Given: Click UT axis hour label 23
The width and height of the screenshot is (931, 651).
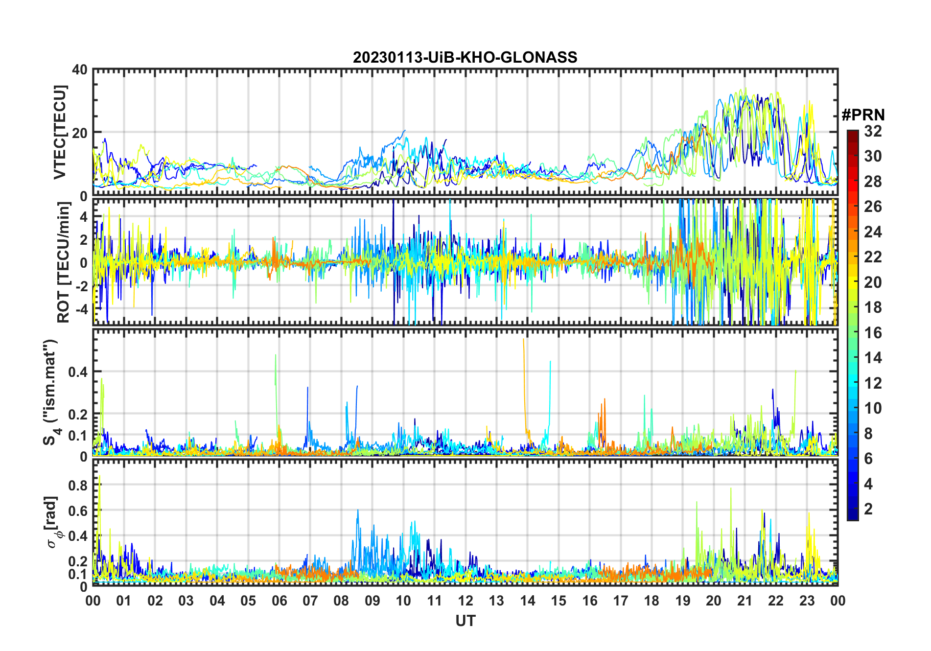Looking at the screenshot, I should (x=807, y=601).
